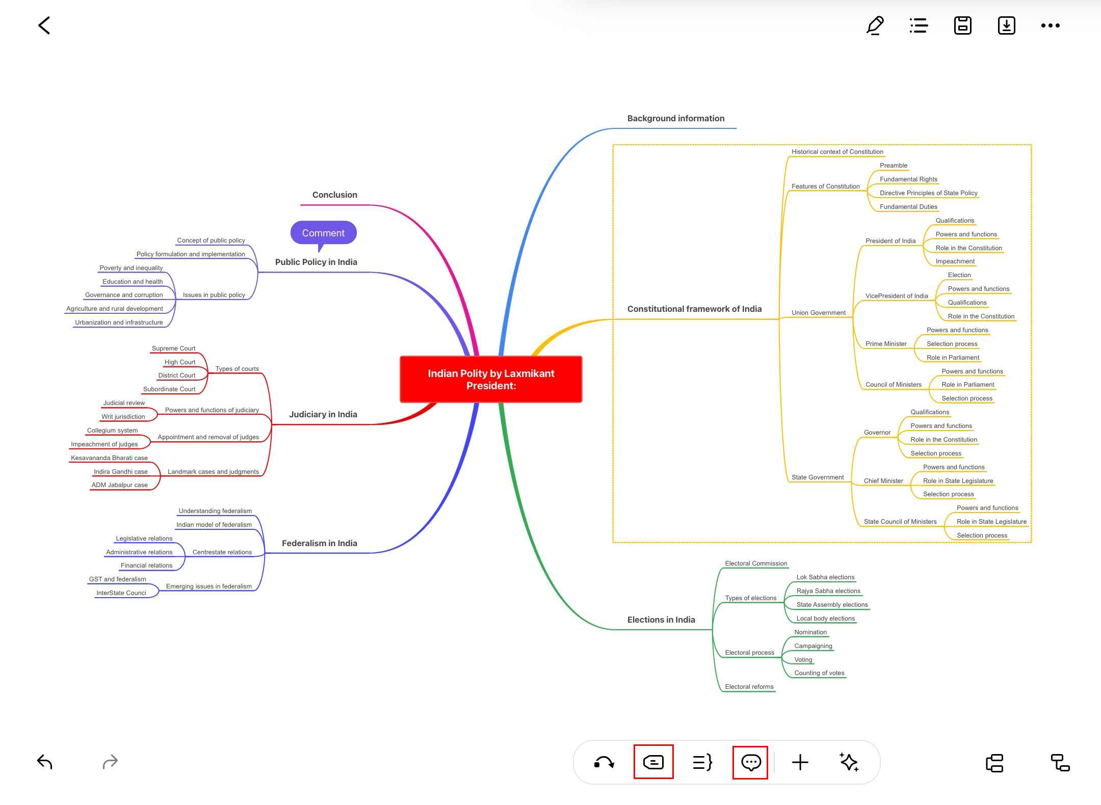This screenshot has height=805, width=1101.
Task: Add a relationship curve line
Action: coord(604,762)
